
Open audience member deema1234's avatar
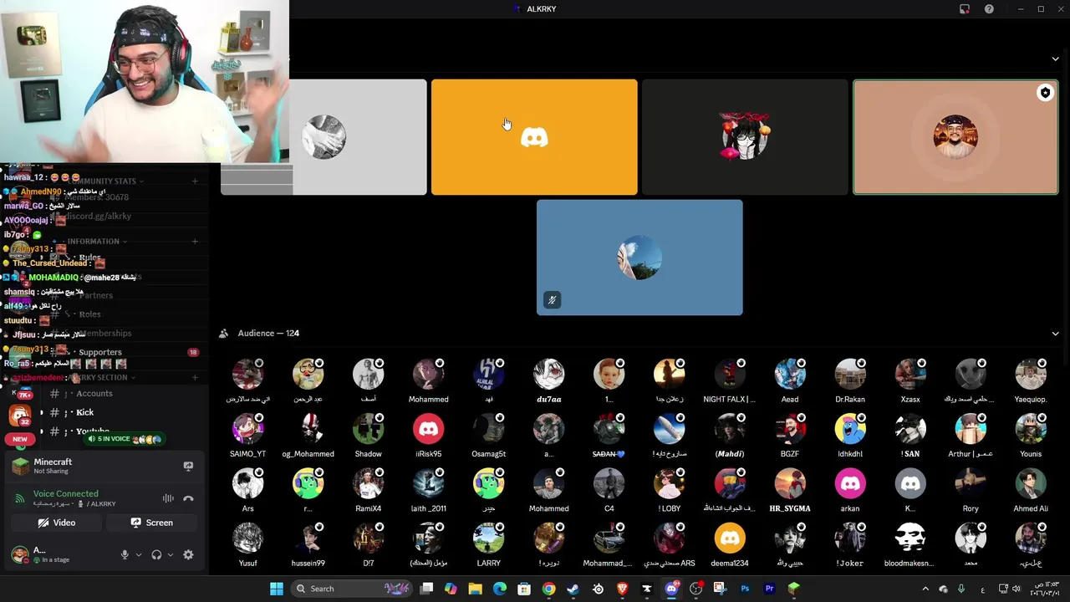(729, 538)
